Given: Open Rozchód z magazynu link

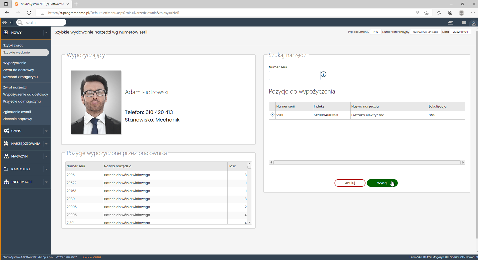Looking at the screenshot, I should (x=20, y=77).
